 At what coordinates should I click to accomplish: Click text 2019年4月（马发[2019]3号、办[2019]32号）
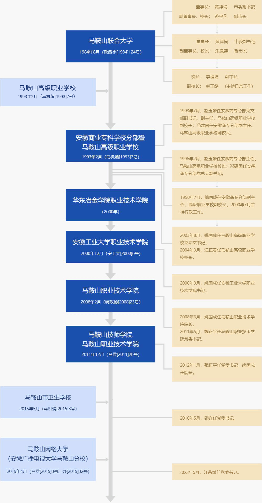[48, 471]
